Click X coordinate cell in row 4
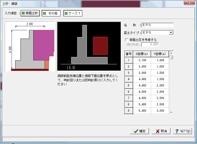This screenshot has height=144, width=197. pos(142,79)
